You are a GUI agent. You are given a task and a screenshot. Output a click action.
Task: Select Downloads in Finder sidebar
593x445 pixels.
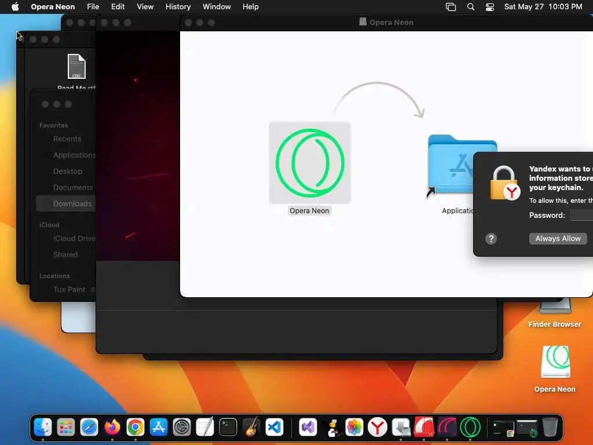(66, 203)
